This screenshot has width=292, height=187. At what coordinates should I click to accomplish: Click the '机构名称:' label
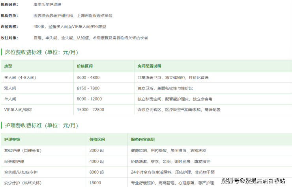[x=9, y=4]
